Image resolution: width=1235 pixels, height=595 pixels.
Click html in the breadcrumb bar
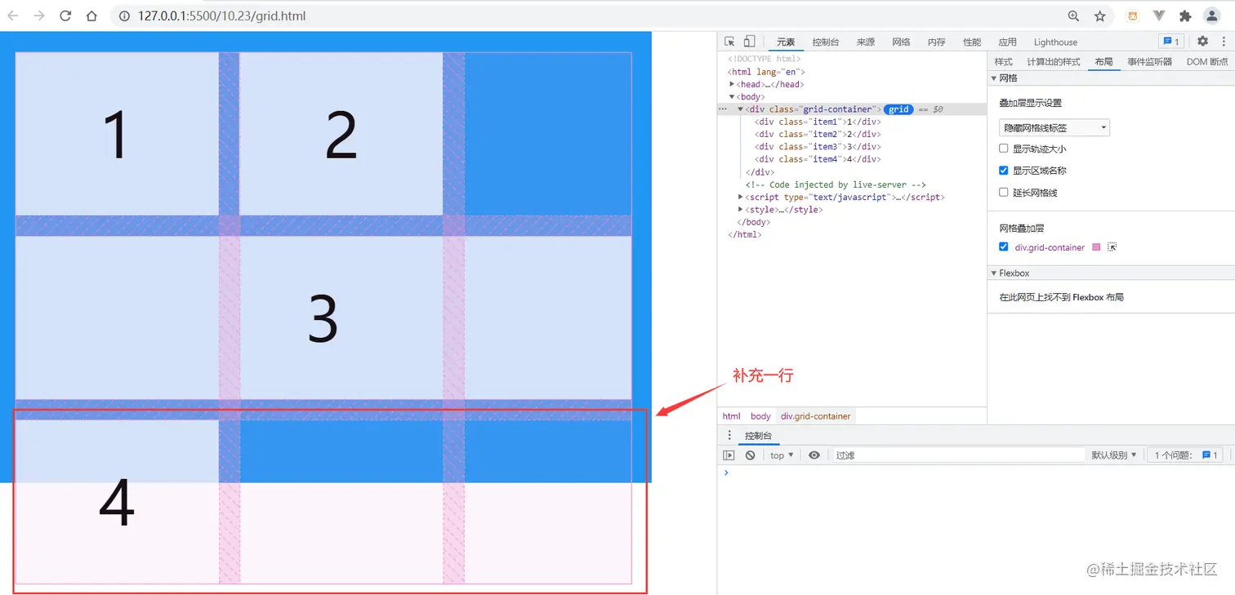coord(731,416)
